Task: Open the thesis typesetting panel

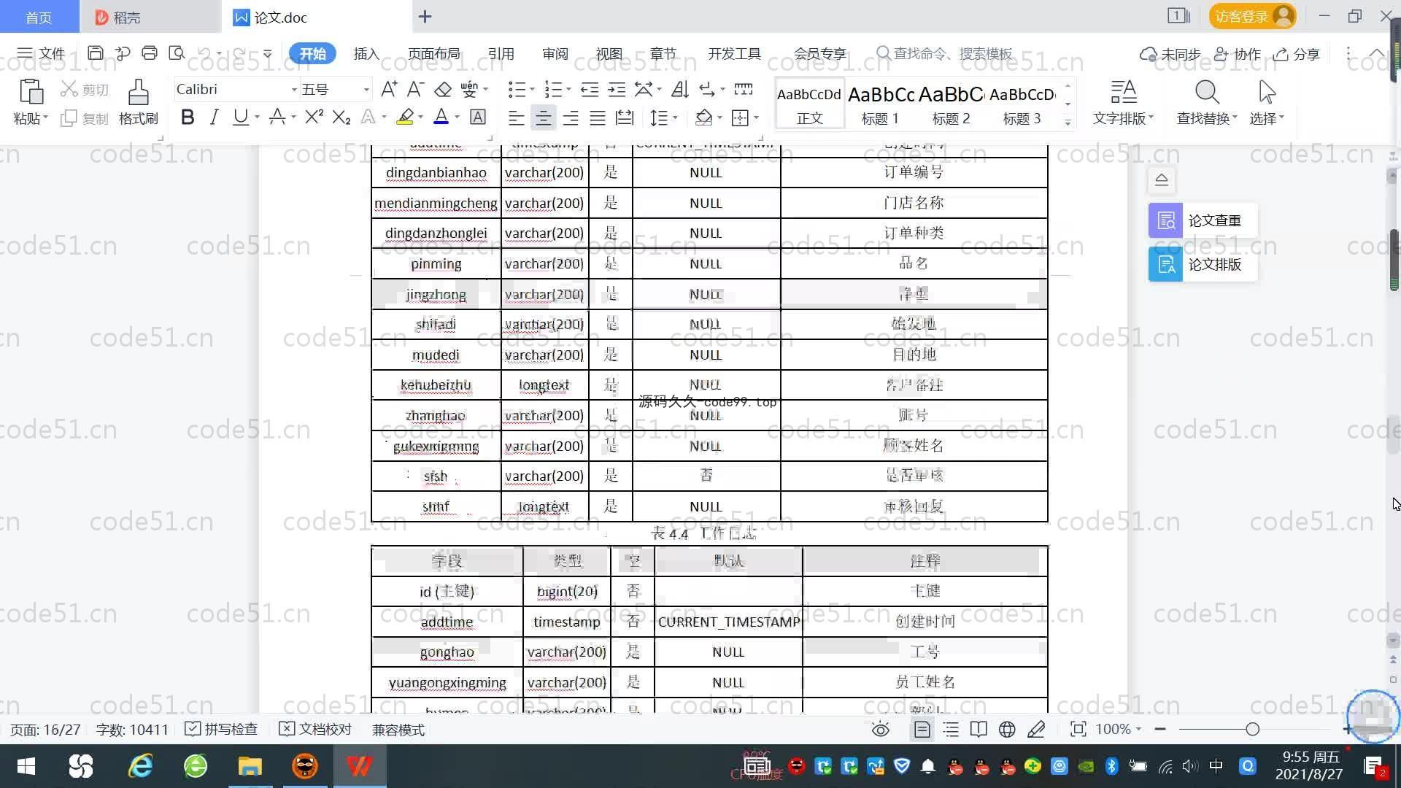Action: pyautogui.click(x=1203, y=264)
